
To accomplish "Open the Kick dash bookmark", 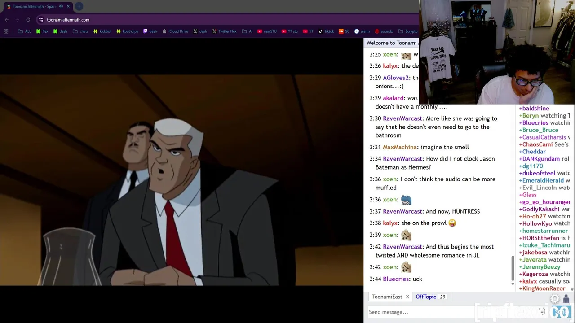I will pos(60,31).
